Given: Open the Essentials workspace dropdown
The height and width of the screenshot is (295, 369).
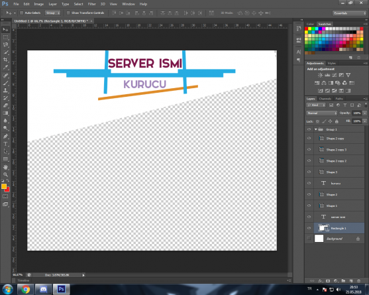Looking at the screenshot, I should coord(349,13).
